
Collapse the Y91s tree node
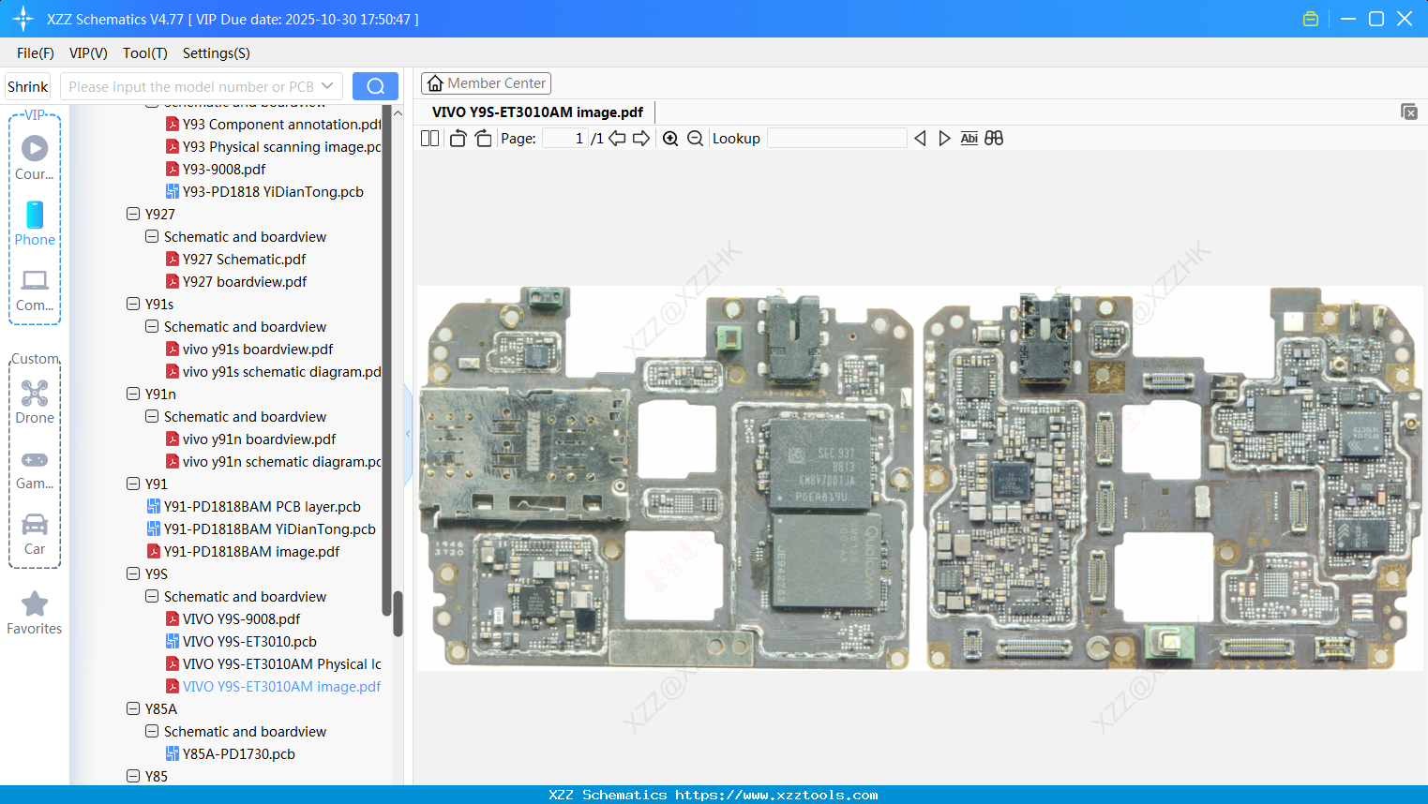pos(133,304)
